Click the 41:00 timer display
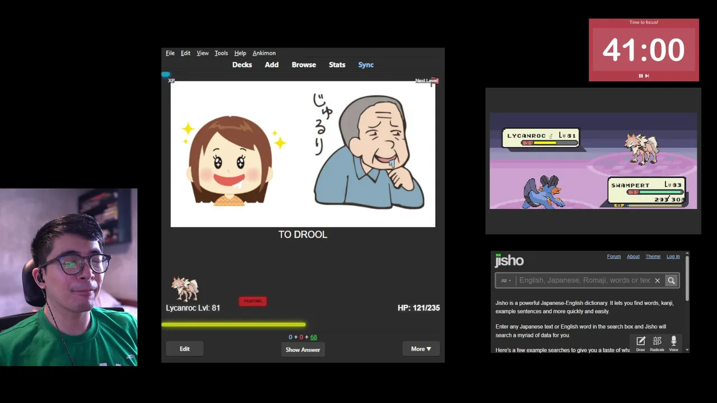This screenshot has width=717, height=403. 644,50
